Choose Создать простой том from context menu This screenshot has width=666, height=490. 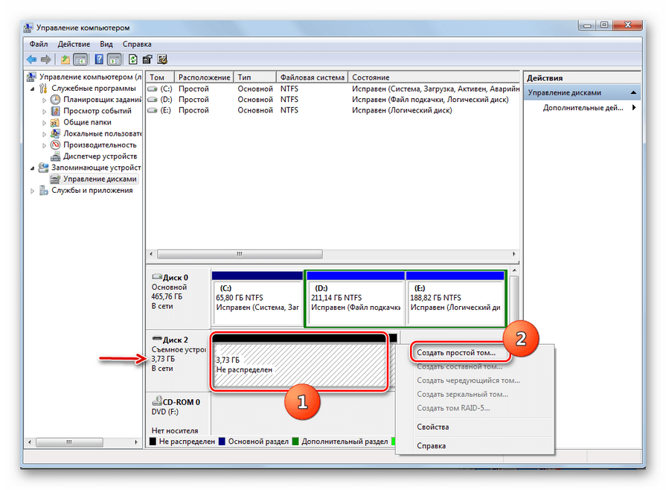tap(456, 352)
